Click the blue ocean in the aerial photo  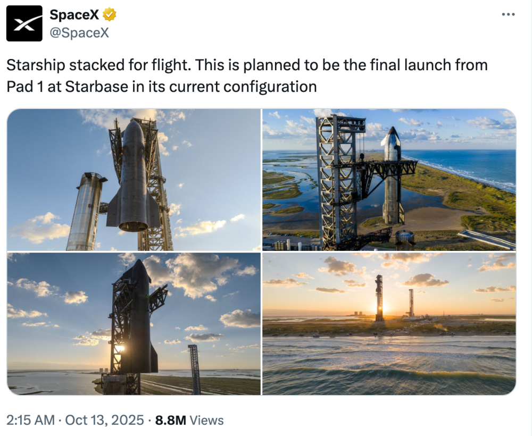coord(468,166)
